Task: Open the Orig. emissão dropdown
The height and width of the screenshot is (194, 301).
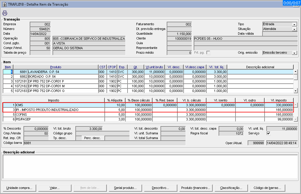Action: click(294, 53)
